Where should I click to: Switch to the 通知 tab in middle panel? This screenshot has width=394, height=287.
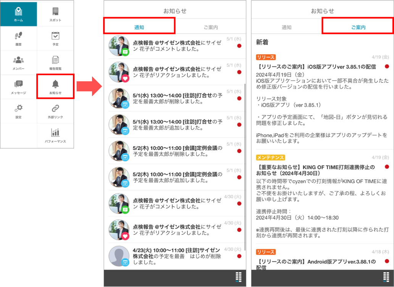(139, 27)
